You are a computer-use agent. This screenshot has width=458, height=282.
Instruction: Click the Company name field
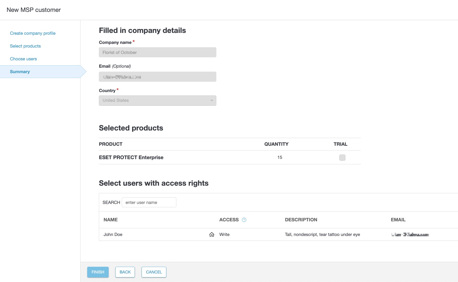click(x=157, y=52)
